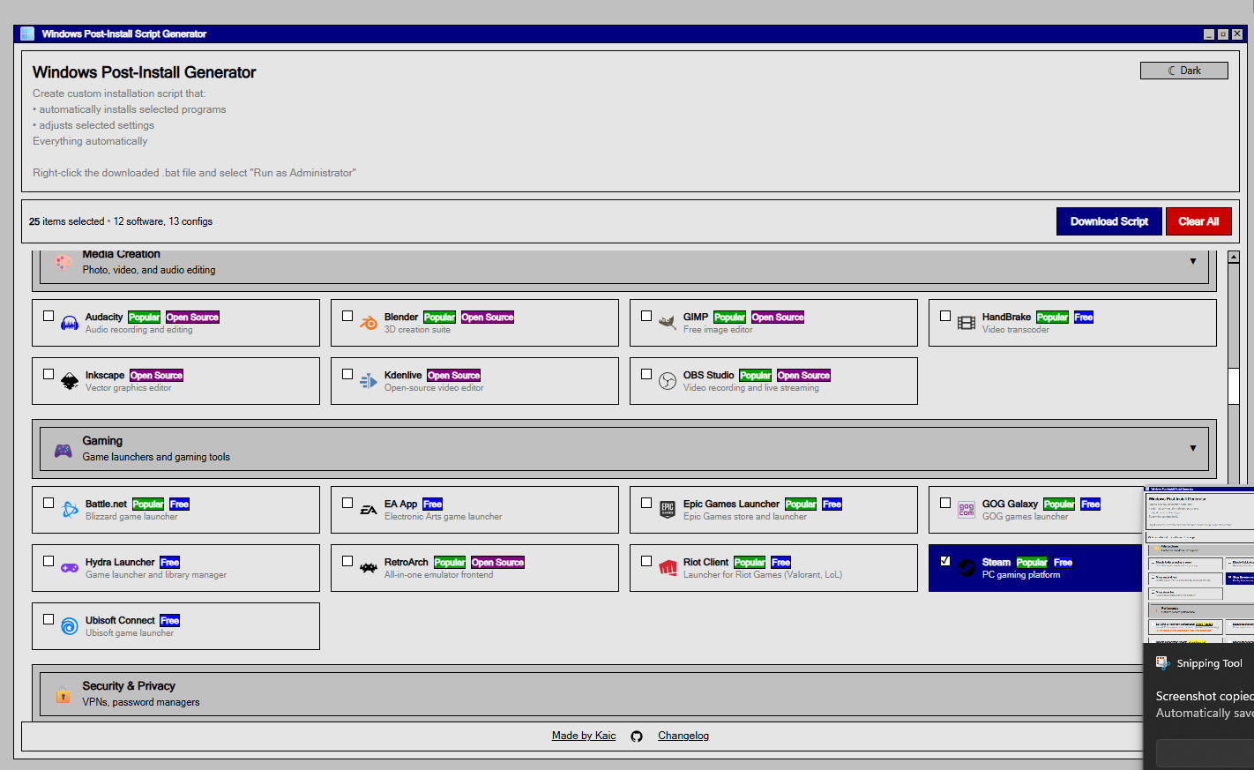Open the Changelog link
The width and height of the screenshot is (1254, 770).
point(683,736)
